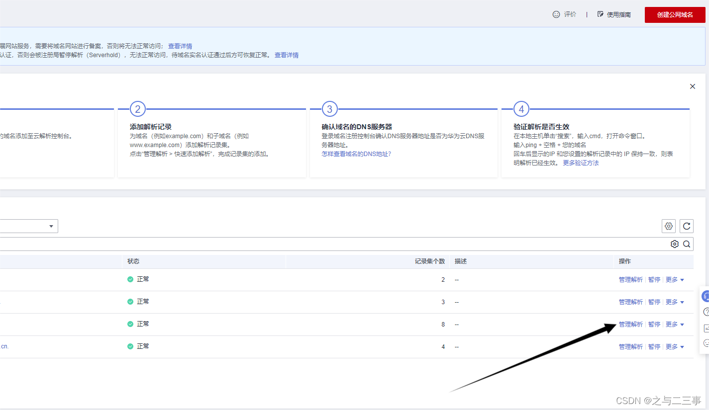Expand 更多 menu for the 3-record row

[675, 302]
